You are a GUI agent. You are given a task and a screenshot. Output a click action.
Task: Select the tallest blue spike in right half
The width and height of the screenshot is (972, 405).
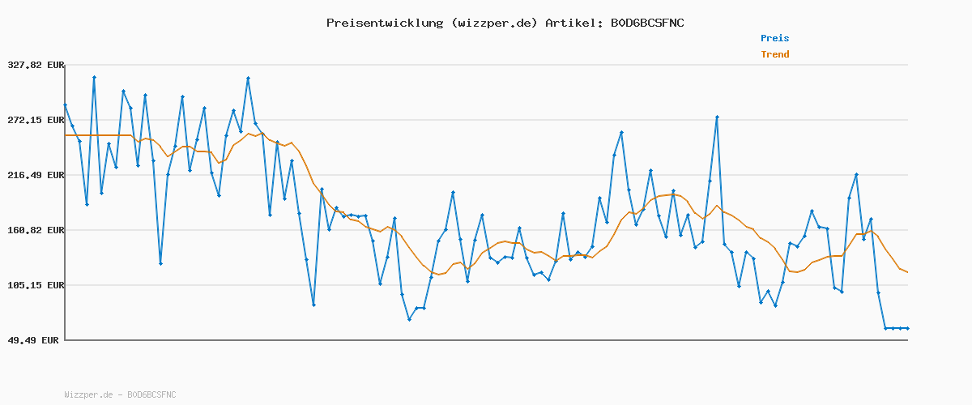coord(717,117)
